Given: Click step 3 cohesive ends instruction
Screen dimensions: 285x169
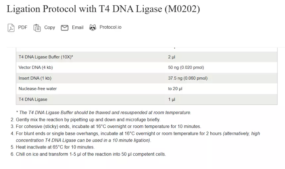Looking at the screenshot, I should tap(108, 126).
